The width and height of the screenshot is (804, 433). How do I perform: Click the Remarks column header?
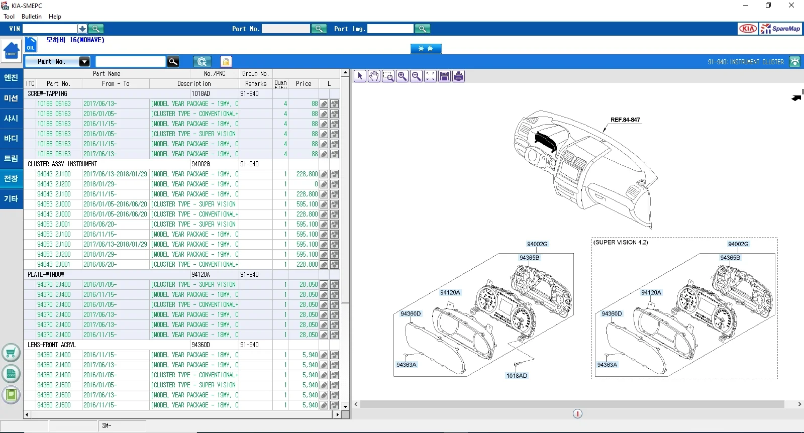click(256, 83)
